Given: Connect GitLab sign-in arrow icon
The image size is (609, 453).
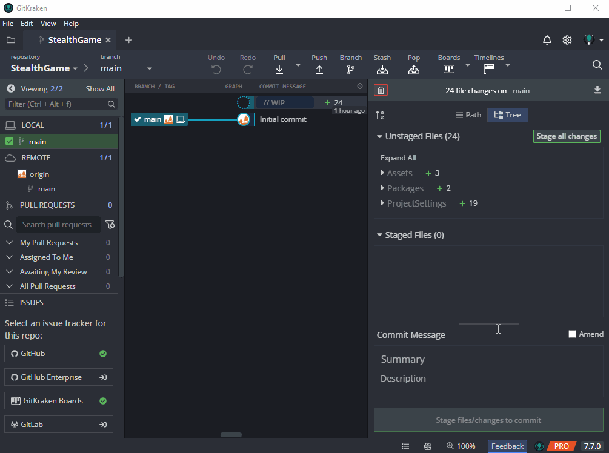Looking at the screenshot, I should (x=103, y=425).
